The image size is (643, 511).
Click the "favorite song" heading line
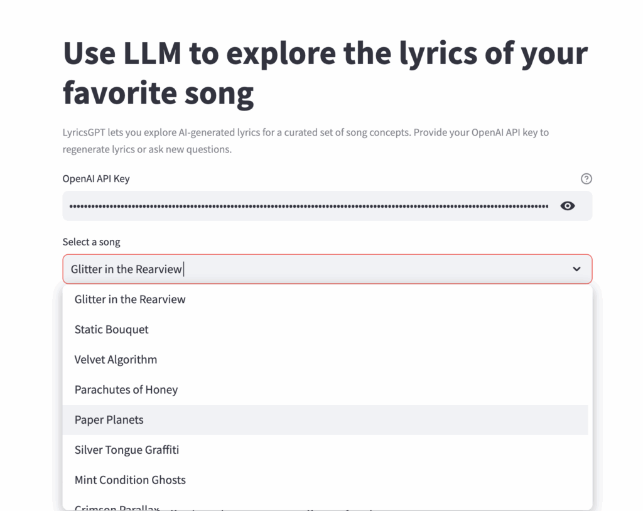pyautogui.click(x=158, y=92)
